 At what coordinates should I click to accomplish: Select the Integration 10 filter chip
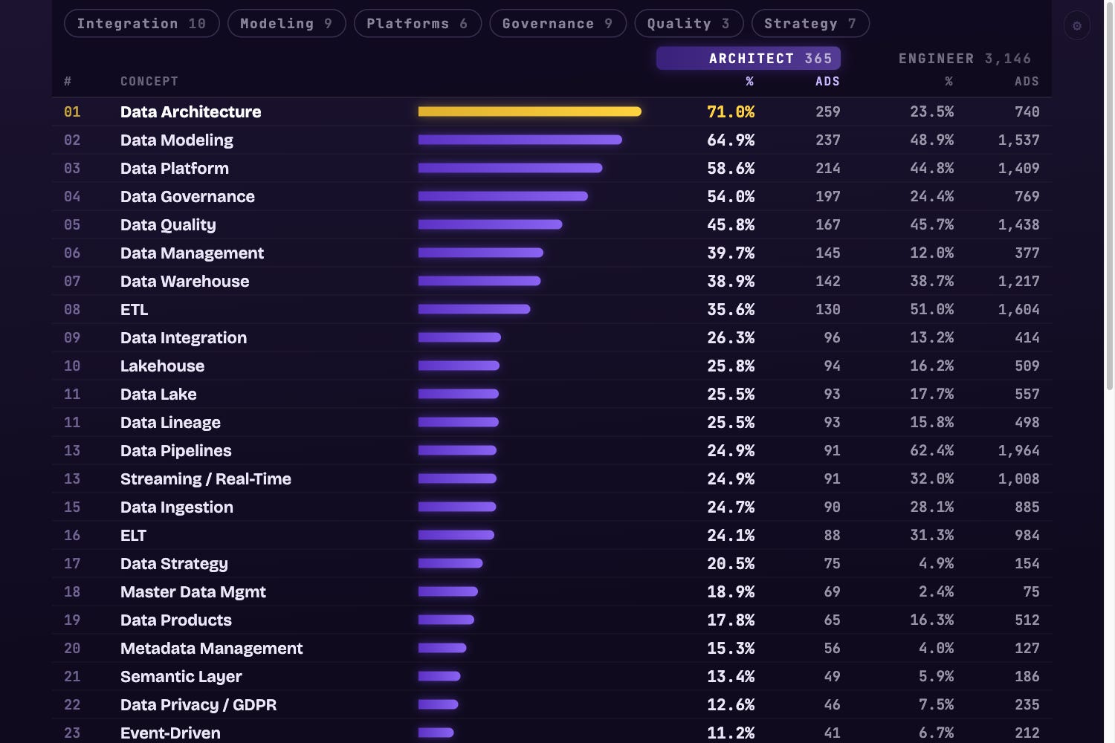(141, 24)
